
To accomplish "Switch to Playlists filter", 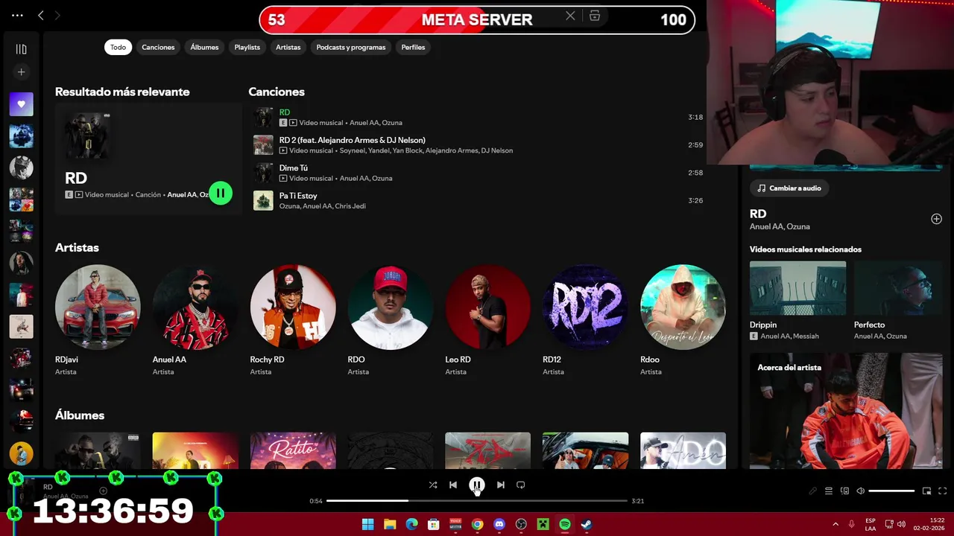I will (247, 47).
